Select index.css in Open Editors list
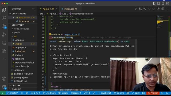 click(23, 21)
